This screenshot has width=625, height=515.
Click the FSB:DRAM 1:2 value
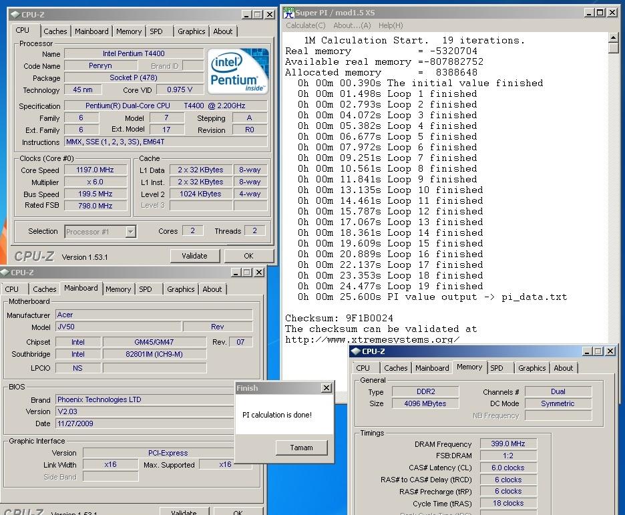tap(508, 456)
